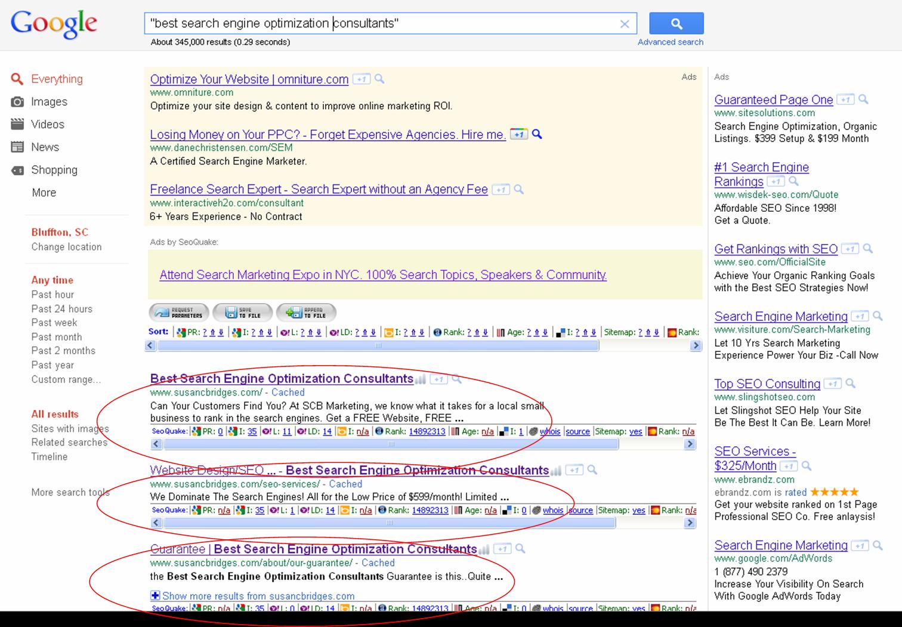This screenshot has height=627, width=902.
Task: Select Past week time filter
Action: click(x=54, y=323)
